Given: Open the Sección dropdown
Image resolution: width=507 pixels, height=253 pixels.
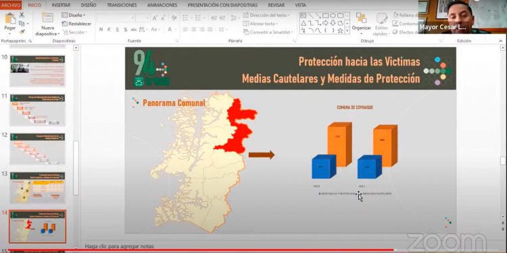Looking at the screenshot, I should (x=74, y=32).
